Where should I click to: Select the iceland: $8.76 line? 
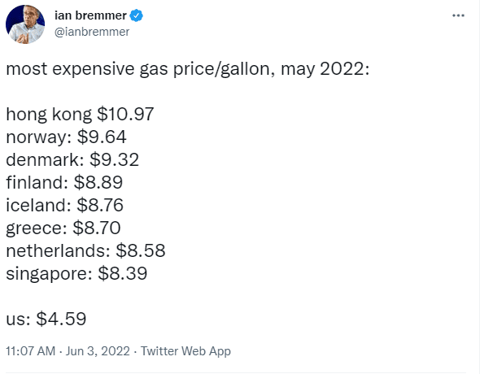click(x=64, y=205)
